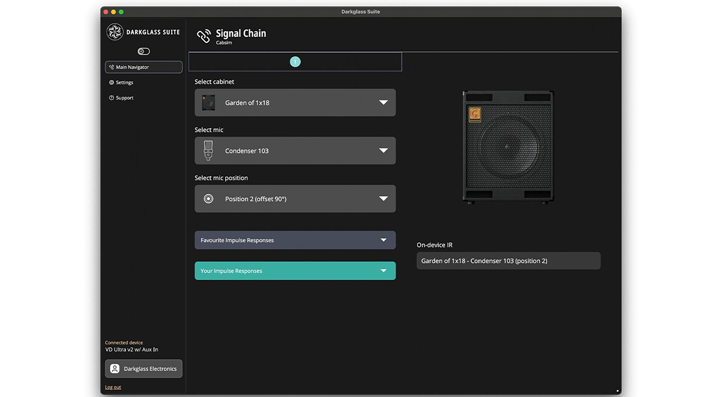Image resolution: width=721 pixels, height=397 pixels.
Task: Click the On-device IR label
Action: [x=434, y=245]
